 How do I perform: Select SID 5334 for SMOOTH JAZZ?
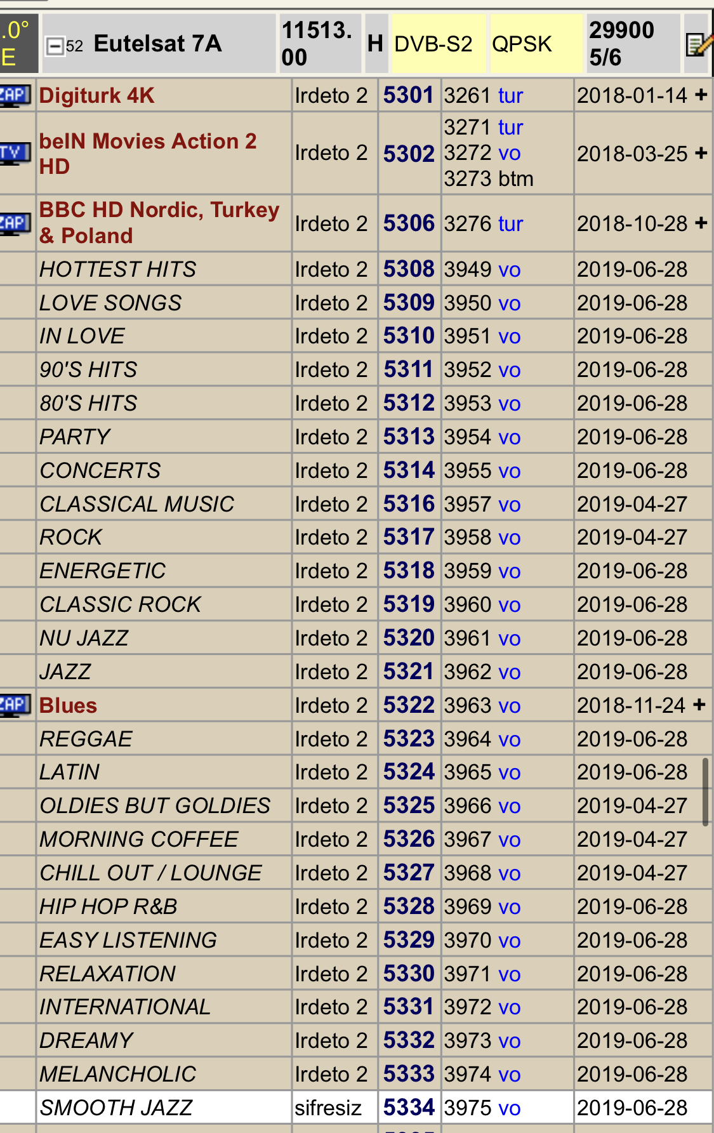click(409, 1108)
